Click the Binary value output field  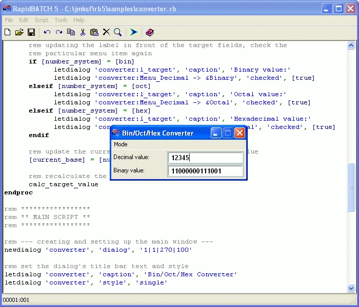[x=205, y=171]
